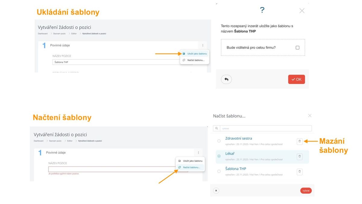
Task: Remove Šablona THP using its trash icon
Action: (299, 172)
